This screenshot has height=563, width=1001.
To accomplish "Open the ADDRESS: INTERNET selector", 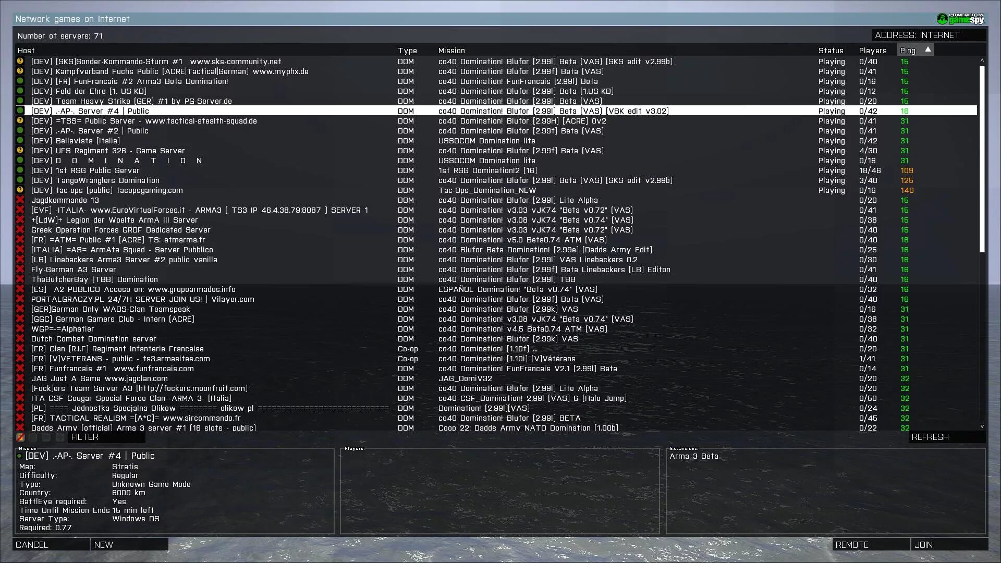I will click(x=929, y=35).
